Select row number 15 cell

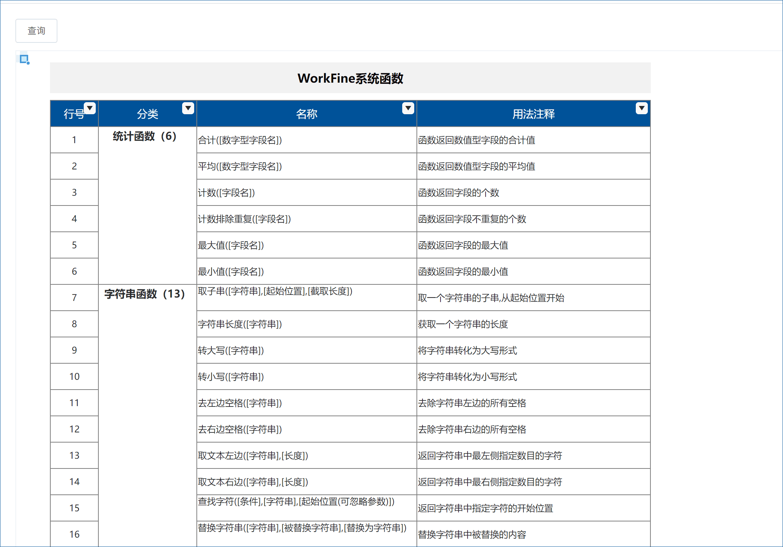[x=74, y=508]
